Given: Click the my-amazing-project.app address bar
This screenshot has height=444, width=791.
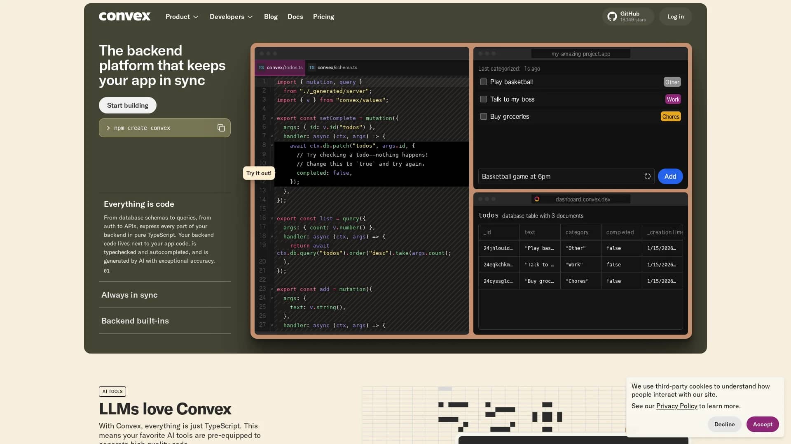Looking at the screenshot, I should click(581, 53).
